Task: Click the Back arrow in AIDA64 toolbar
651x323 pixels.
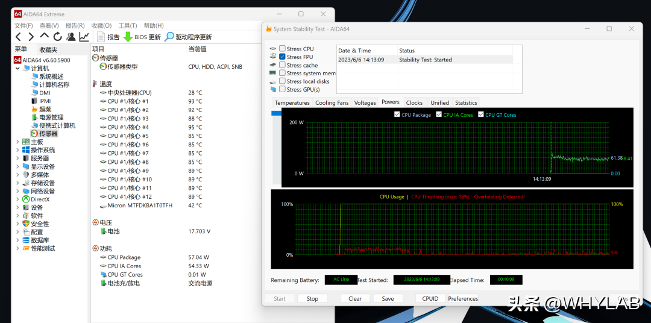Action: 18,37
